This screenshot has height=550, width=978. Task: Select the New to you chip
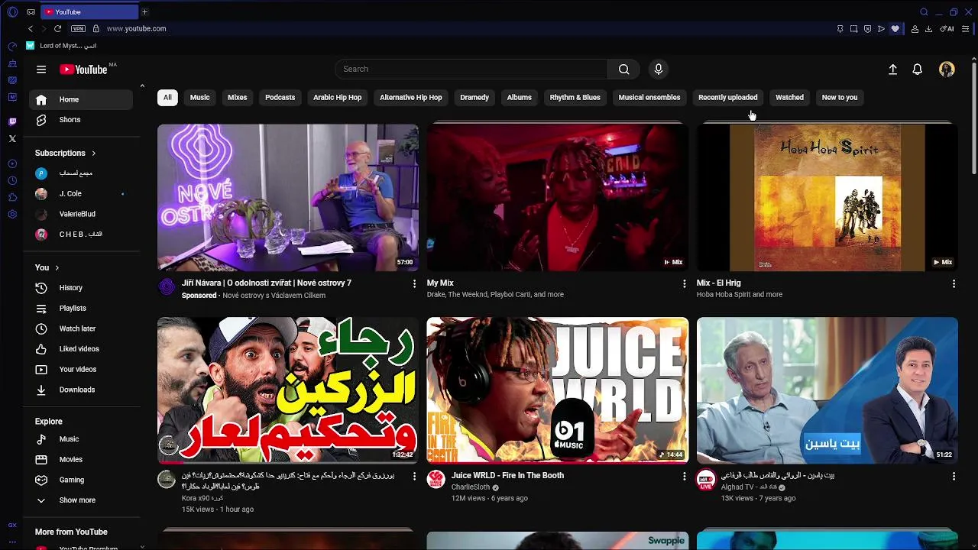[840, 97]
